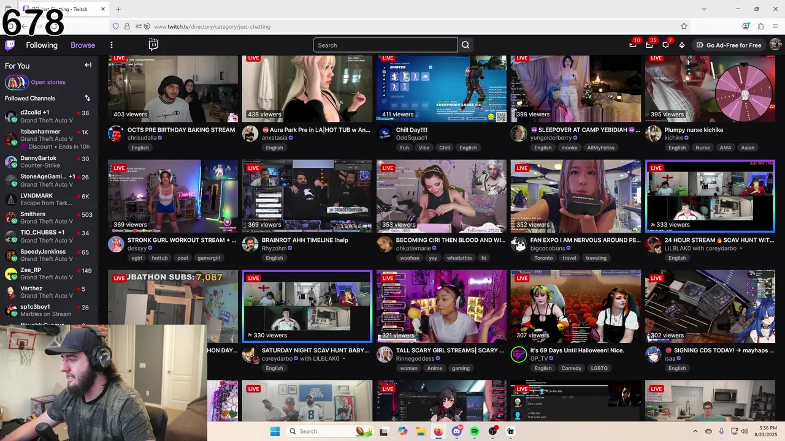Open File Explorer from taskbar
Screen dimensions: 785x441
[x=420, y=431]
